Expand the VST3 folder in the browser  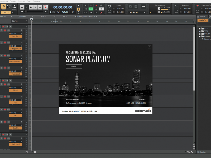coord(200,29)
